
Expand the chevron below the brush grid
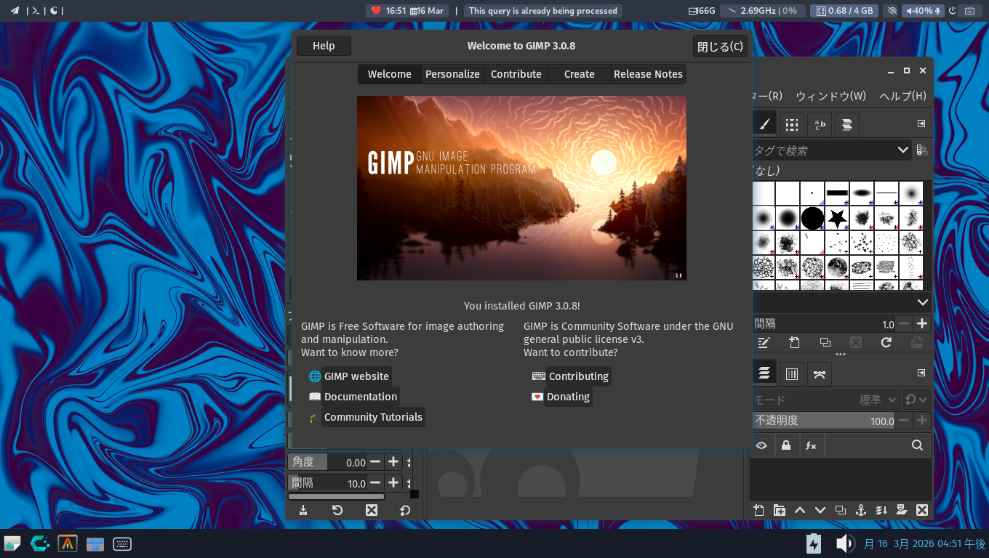click(x=922, y=302)
